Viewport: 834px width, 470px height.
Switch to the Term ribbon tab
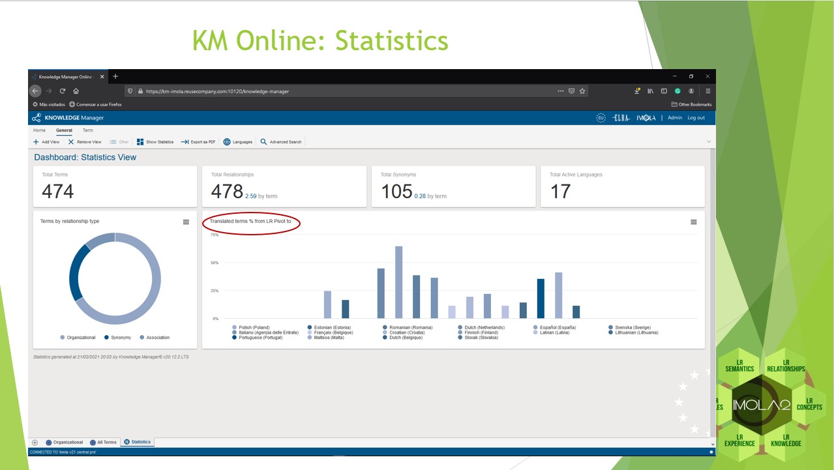(x=87, y=130)
